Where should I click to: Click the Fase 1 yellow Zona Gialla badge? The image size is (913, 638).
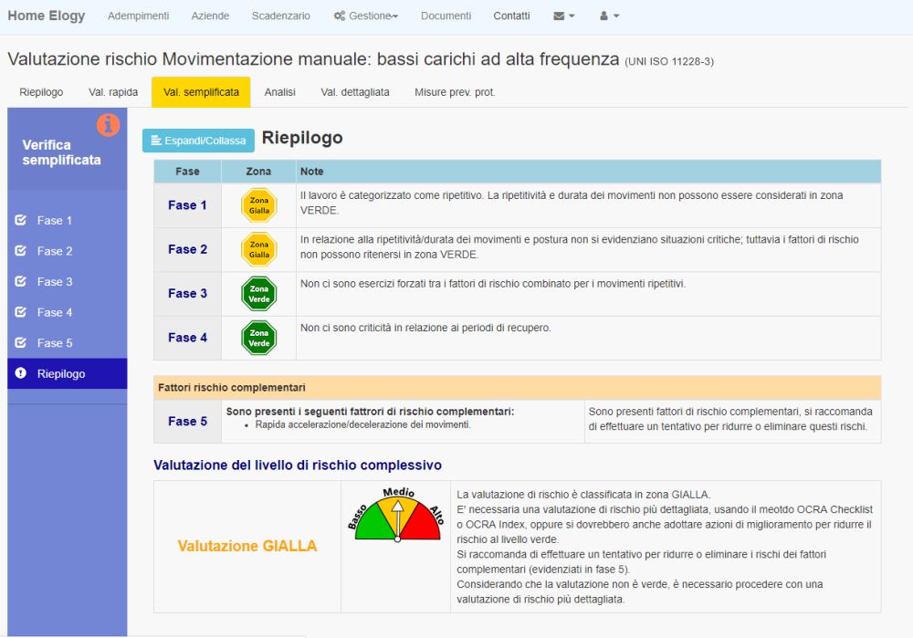pyautogui.click(x=259, y=205)
